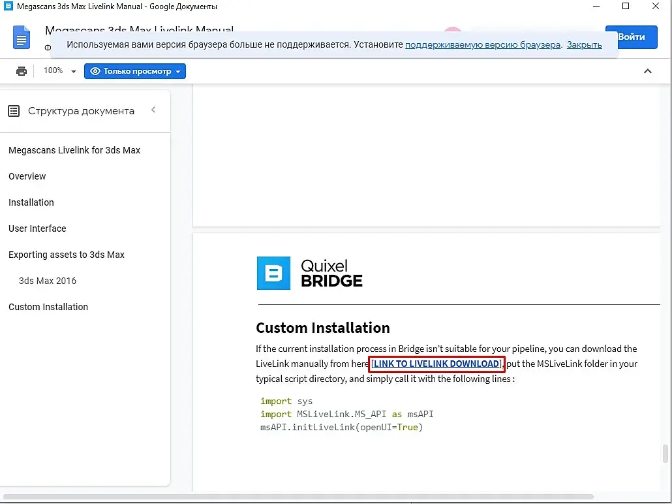Screen dimensions: 672x504
Task: Go to Custom Installation outline entry
Action: pyautogui.click(x=48, y=307)
